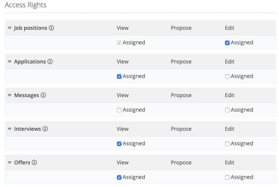Click the Offers info icon
This screenshot has height=187, width=279.
pos(34,163)
